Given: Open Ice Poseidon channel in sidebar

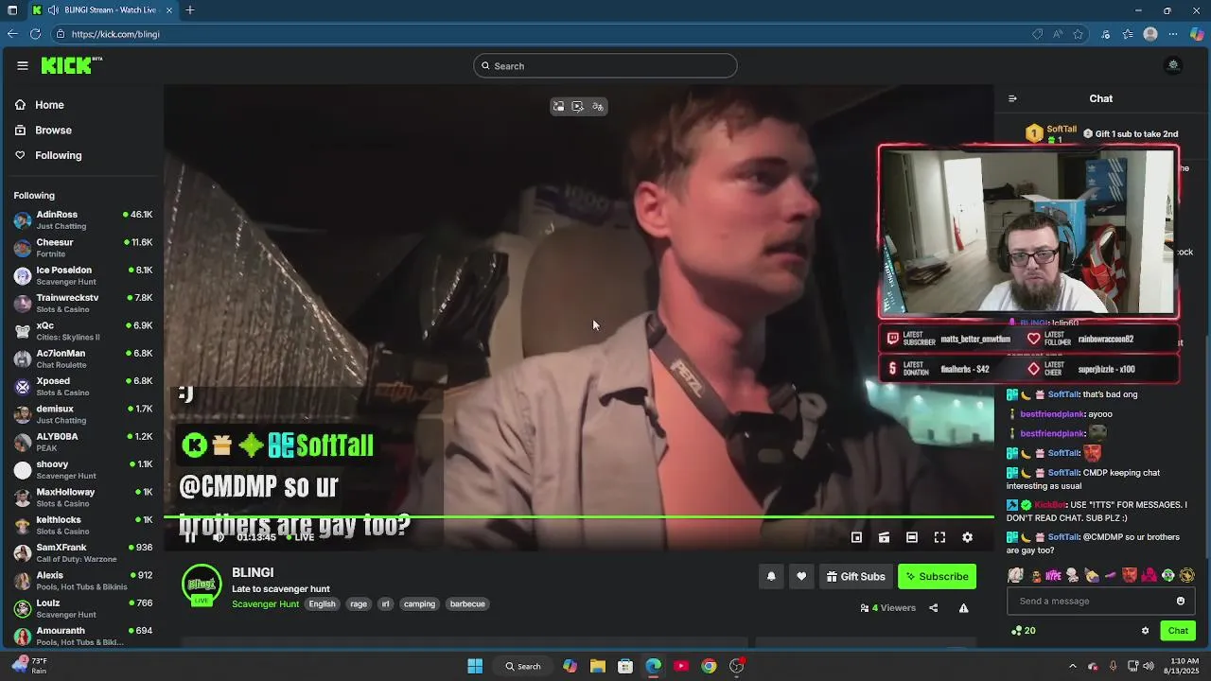Looking at the screenshot, I should coord(83,275).
